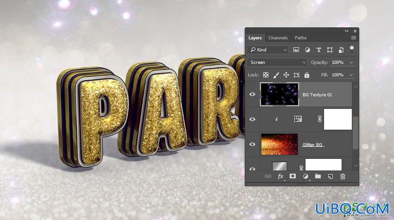Click the Fill 100% value field
Viewport: 394px width, 220px height.
click(338, 75)
